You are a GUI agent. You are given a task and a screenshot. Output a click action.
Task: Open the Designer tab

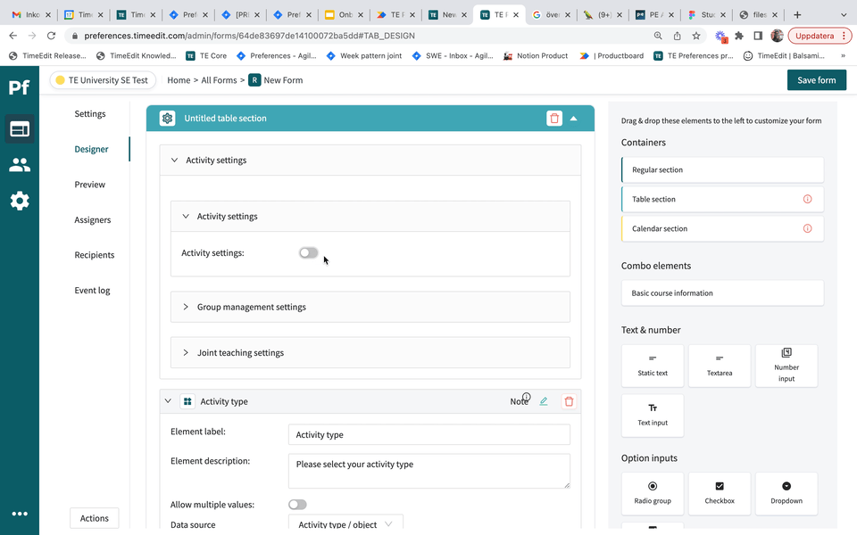[91, 149]
